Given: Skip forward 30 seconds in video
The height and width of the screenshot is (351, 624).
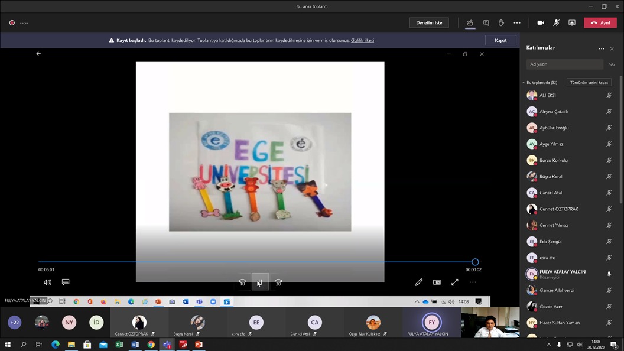Looking at the screenshot, I should 278,282.
